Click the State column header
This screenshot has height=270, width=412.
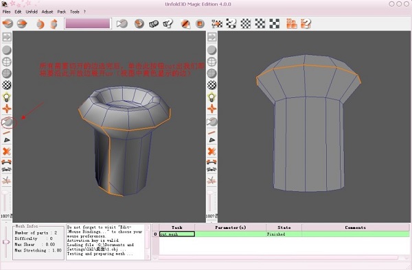point(284,228)
